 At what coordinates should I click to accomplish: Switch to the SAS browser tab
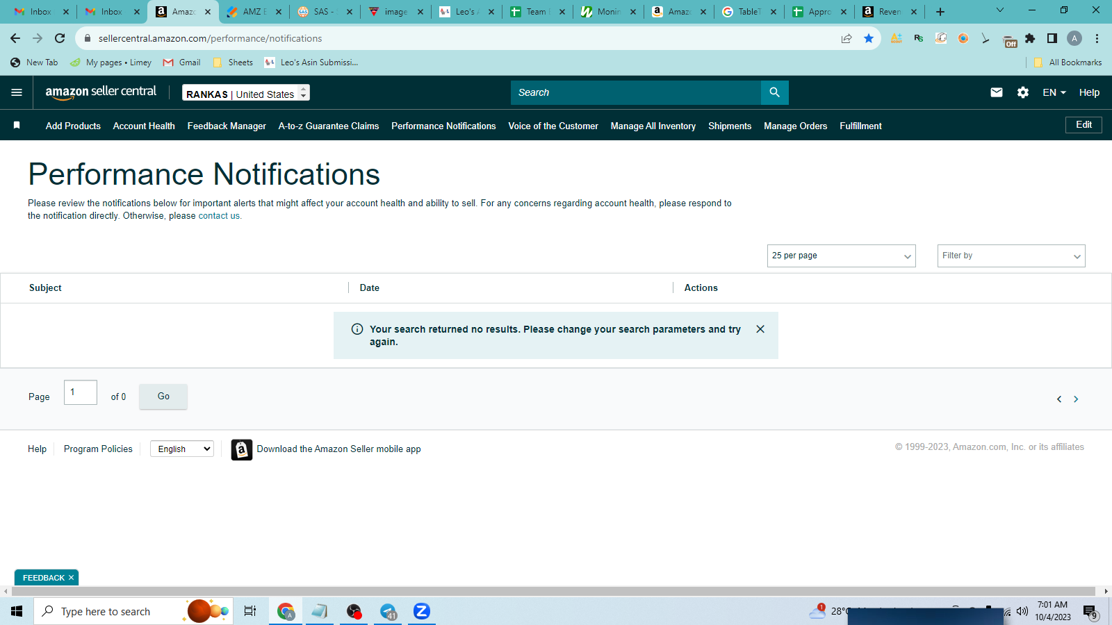pyautogui.click(x=325, y=12)
